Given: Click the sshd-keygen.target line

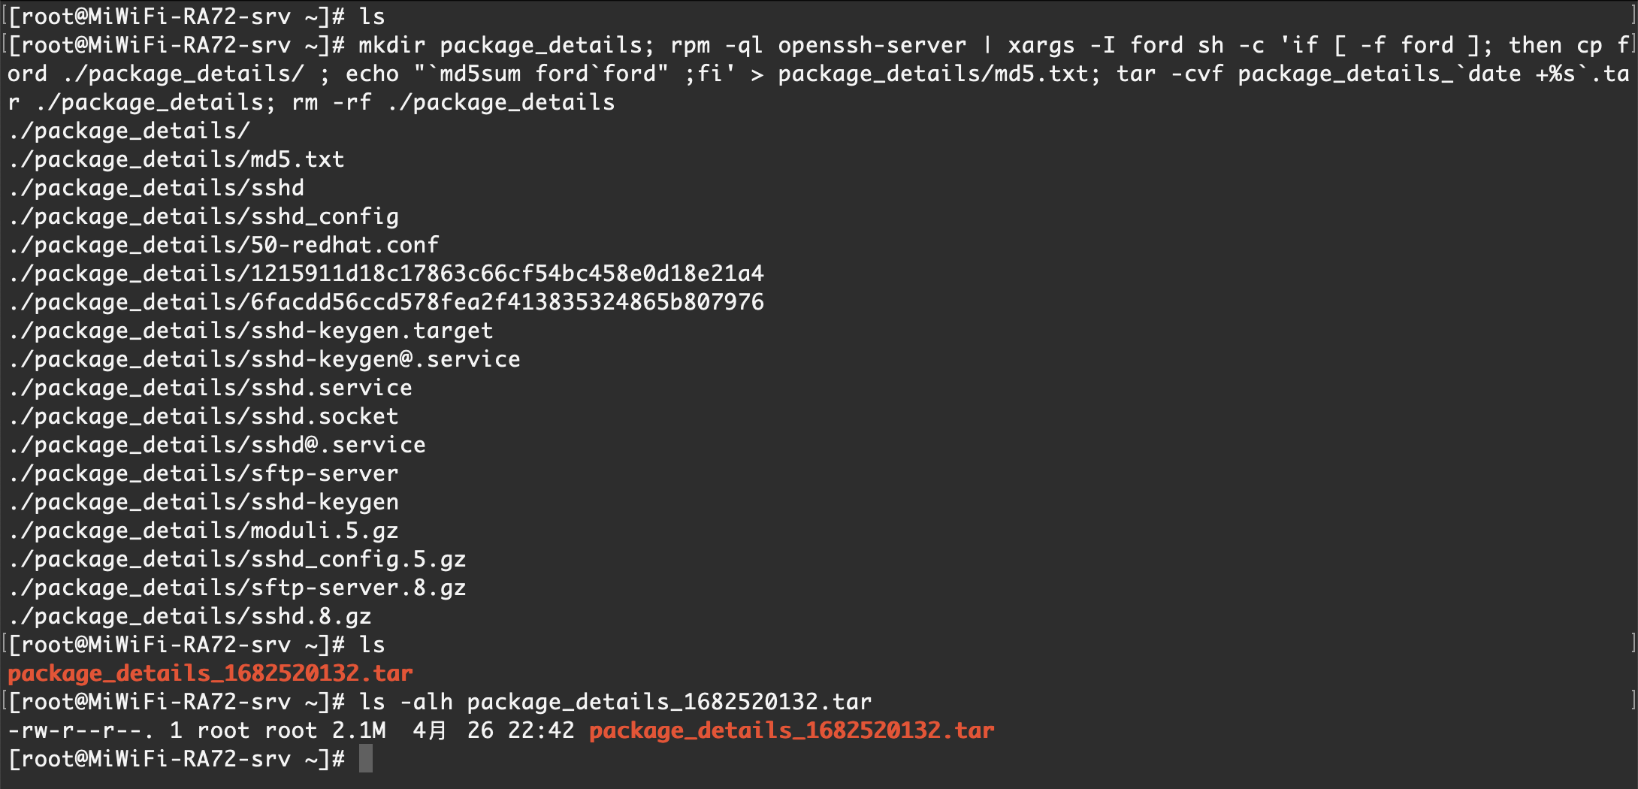Looking at the screenshot, I should [x=252, y=331].
